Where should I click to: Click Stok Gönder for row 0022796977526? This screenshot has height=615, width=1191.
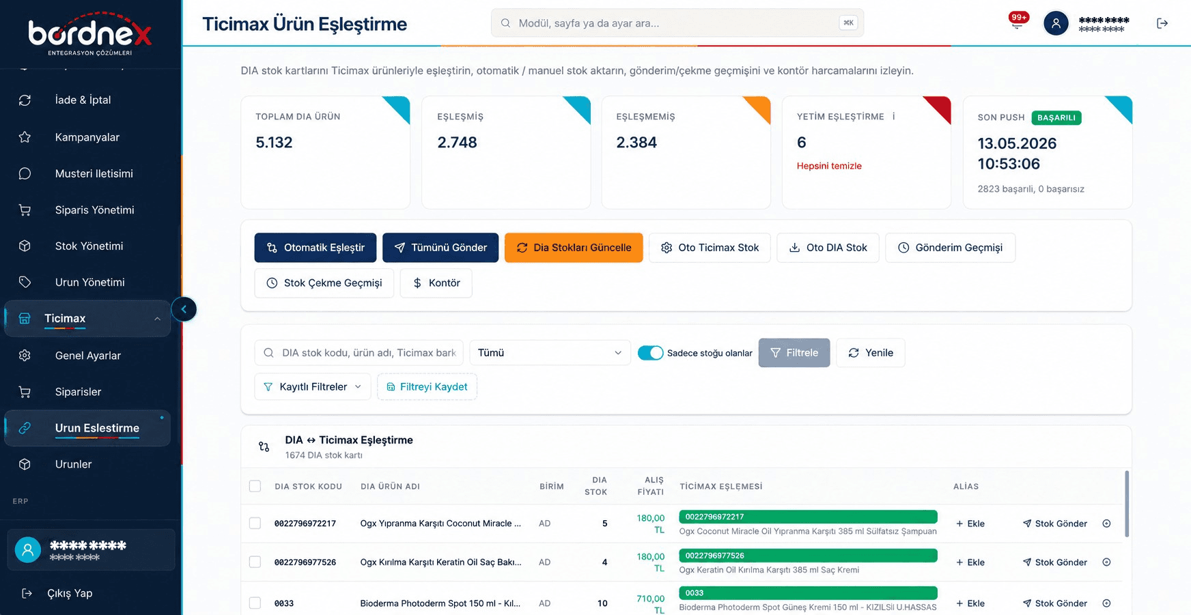tap(1055, 562)
